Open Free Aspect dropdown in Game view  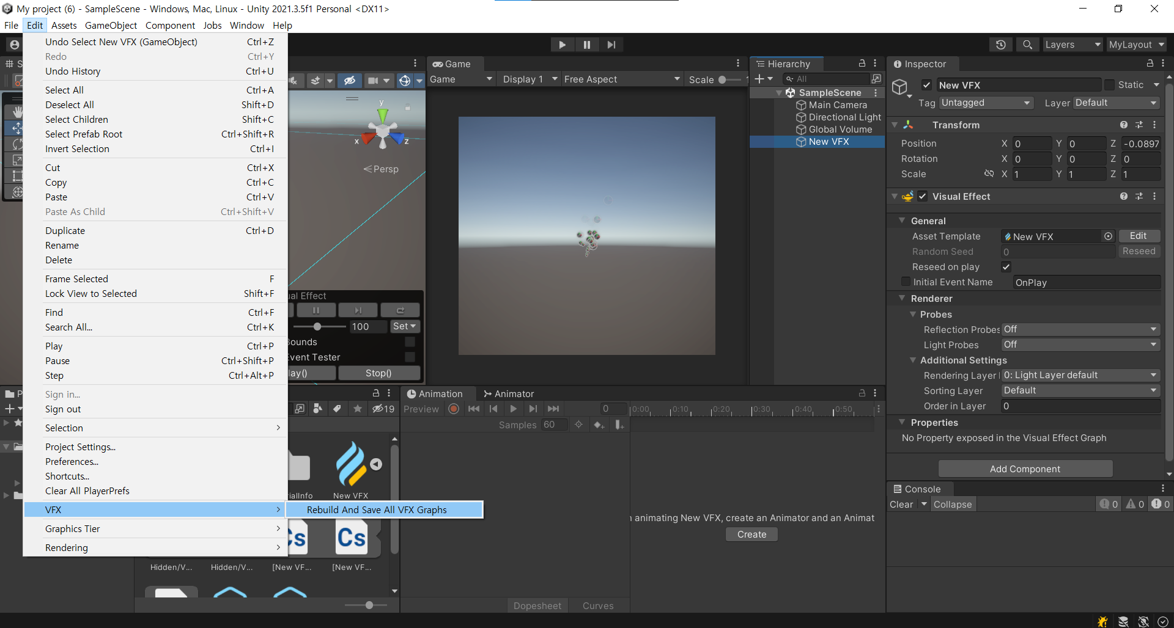point(622,79)
